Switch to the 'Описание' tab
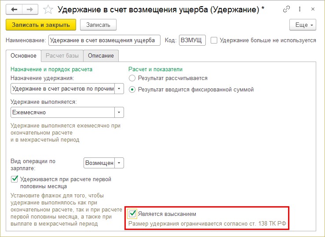The height and width of the screenshot is (237, 325). point(101,56)
